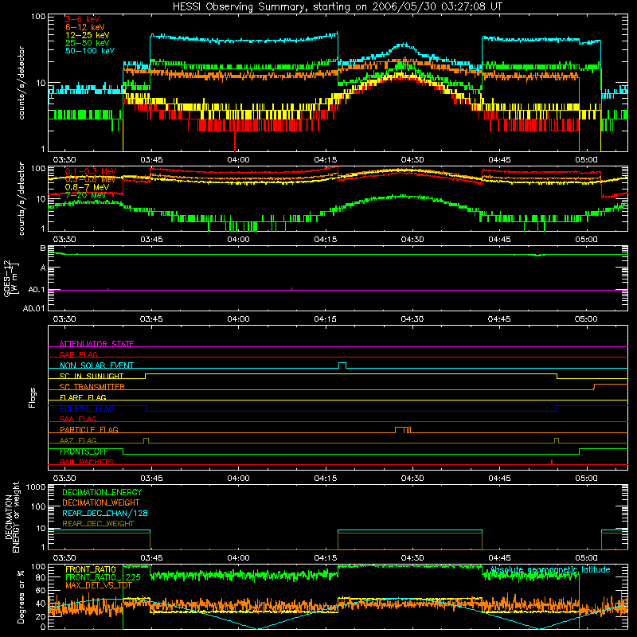Screen dimensions: 637x637
Task: Click the 'DECIMATION_ENERGY' legend label
Action: tap(102, 492)
